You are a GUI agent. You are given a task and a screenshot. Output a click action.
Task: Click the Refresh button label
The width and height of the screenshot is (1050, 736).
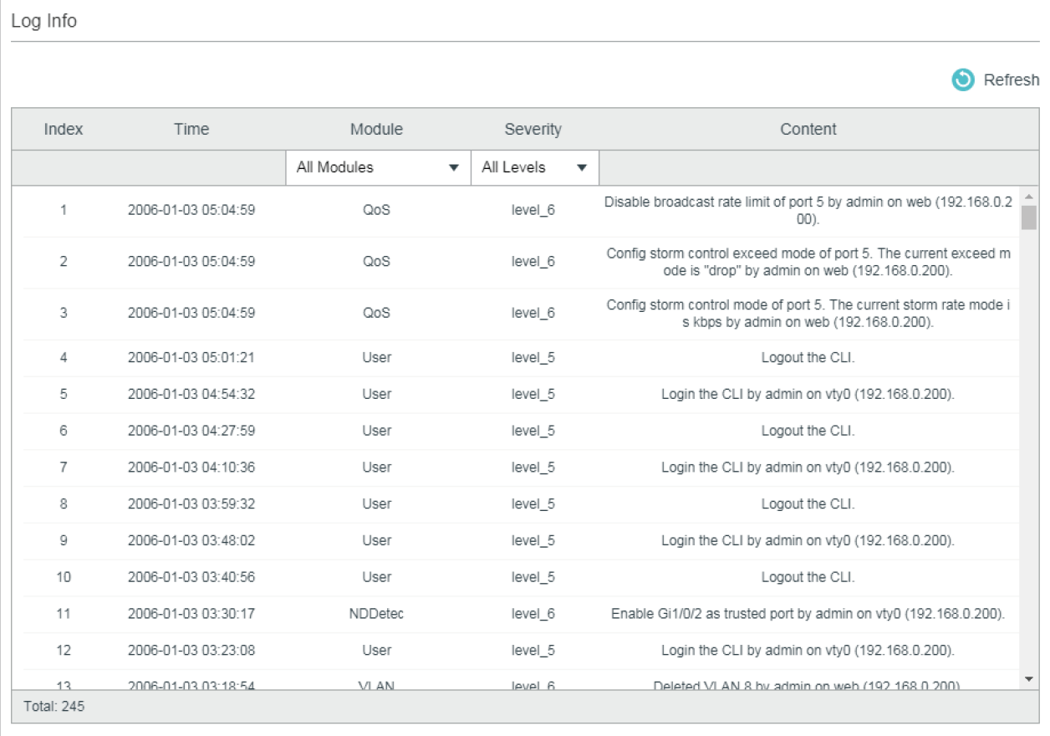click(x=1013, y=80)
